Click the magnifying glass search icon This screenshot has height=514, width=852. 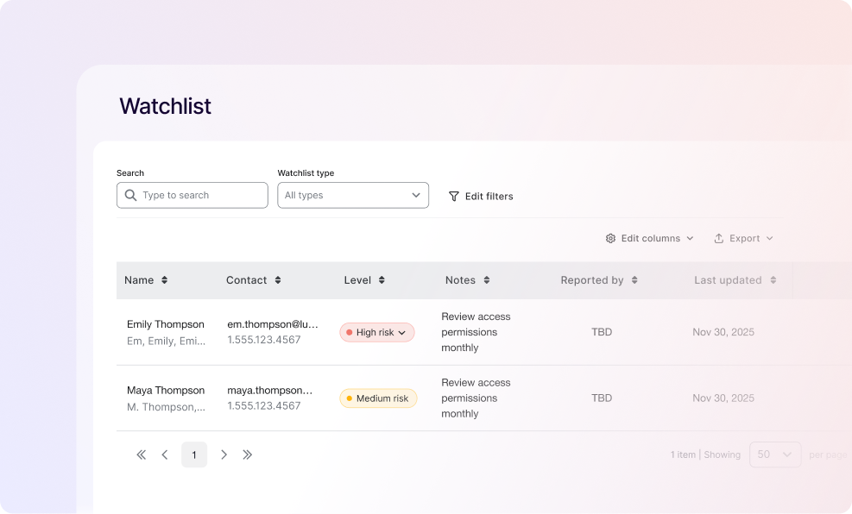point(130,195)
